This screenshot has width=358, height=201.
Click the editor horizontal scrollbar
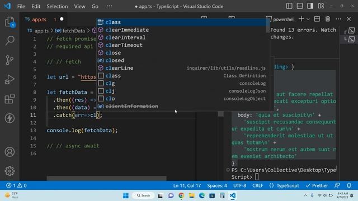107,178
